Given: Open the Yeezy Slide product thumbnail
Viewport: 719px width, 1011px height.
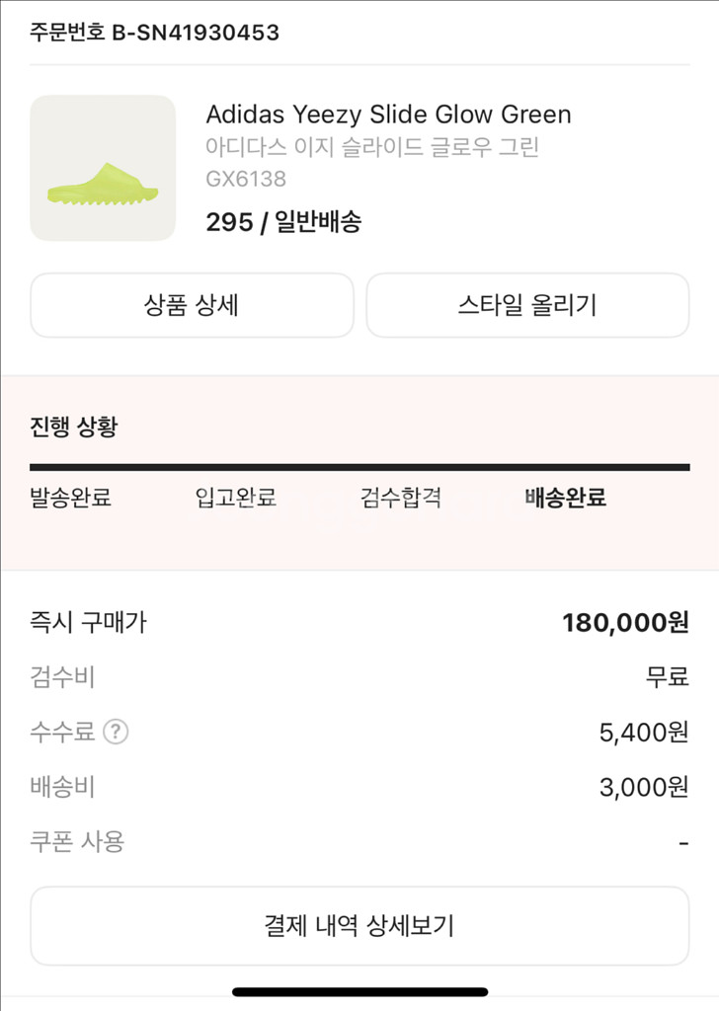Looking at the screenshot, I should click(x=103, y=168).
